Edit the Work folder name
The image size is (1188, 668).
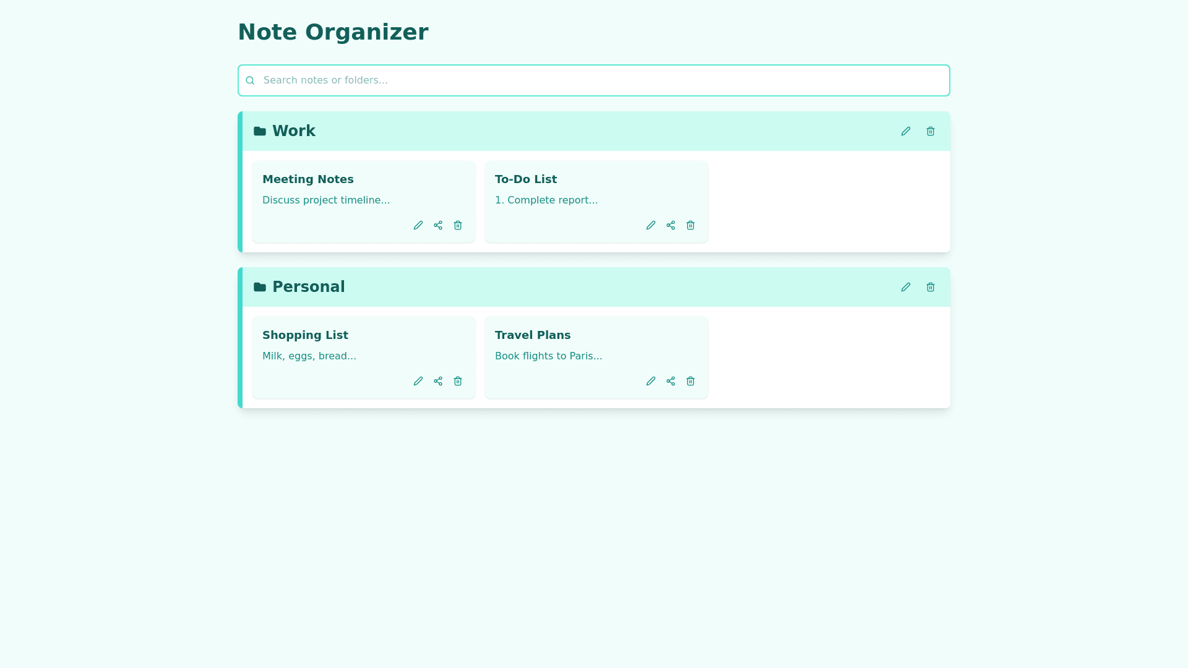pyautogui.click(x=906, y=131)
